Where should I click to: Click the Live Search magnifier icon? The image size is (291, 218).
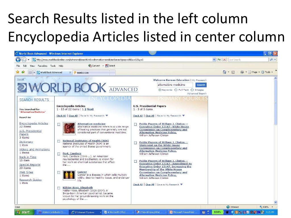(271, 60)
